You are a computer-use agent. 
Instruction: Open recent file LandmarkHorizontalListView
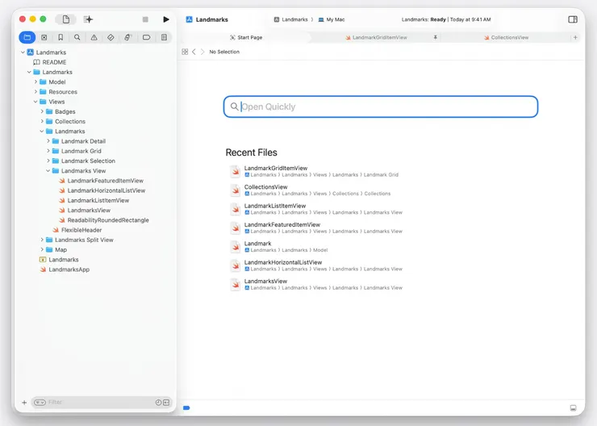[x=316, y=265]
